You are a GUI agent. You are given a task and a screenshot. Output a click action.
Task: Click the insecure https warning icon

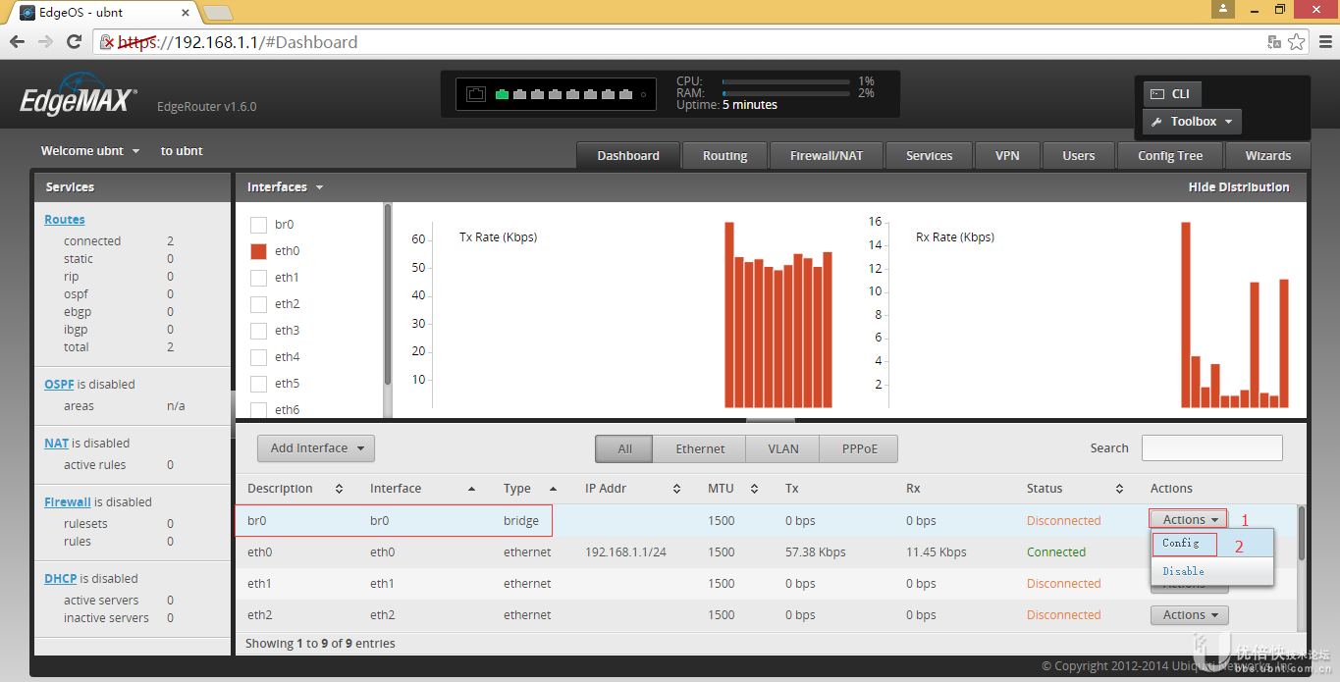click(x=109, y=42)
